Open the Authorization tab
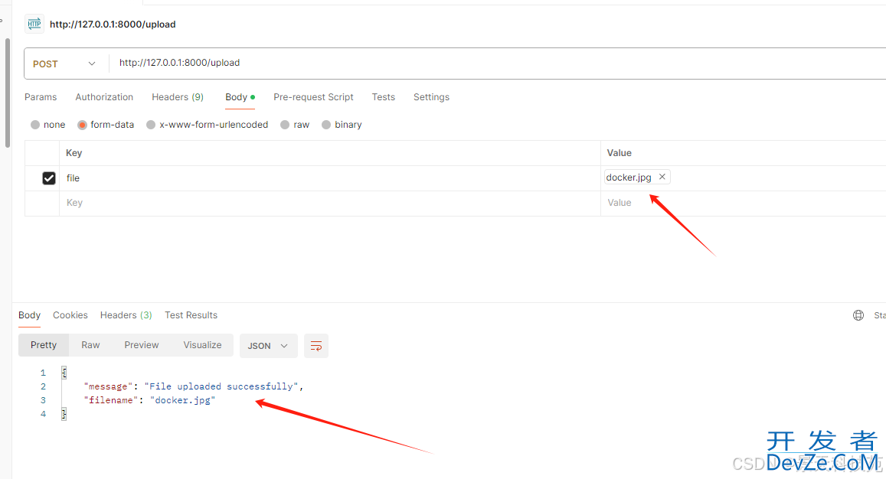Viewport: 886px width, 479px height. pyautogui.click(x=105, y=97)
